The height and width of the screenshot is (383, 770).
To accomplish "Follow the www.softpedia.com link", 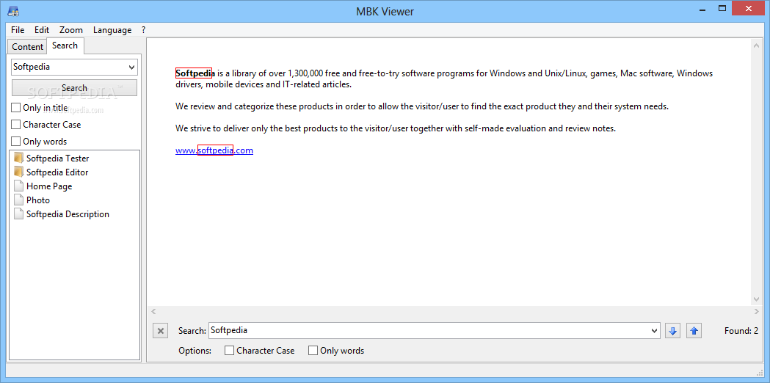I will click(x=214, y=150).
